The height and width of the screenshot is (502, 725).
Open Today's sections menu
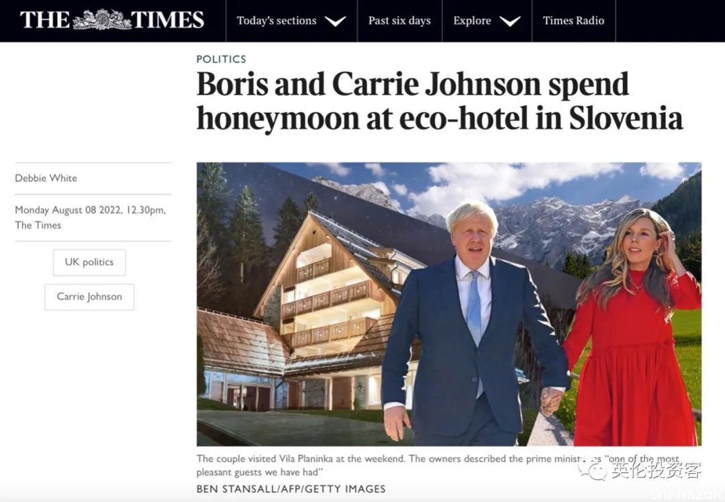coord(291,21)
